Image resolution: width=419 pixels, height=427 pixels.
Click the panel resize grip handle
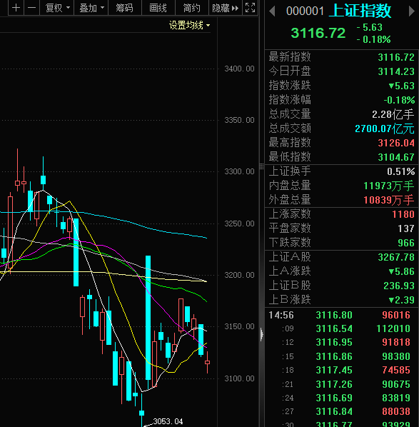click(x=262, y=166)
